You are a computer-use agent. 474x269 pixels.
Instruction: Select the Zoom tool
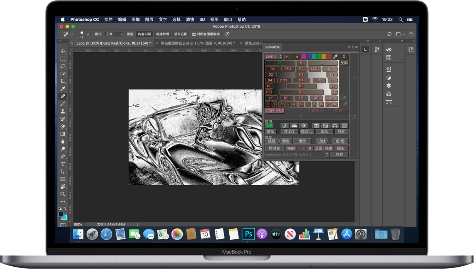63,194
